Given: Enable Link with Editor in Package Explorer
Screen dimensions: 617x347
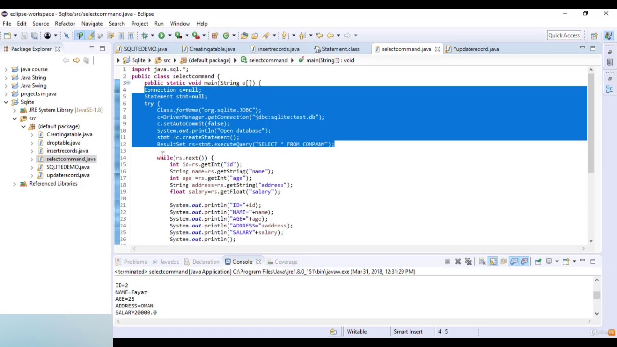Looking at the screenshot, I should point(87,60).
